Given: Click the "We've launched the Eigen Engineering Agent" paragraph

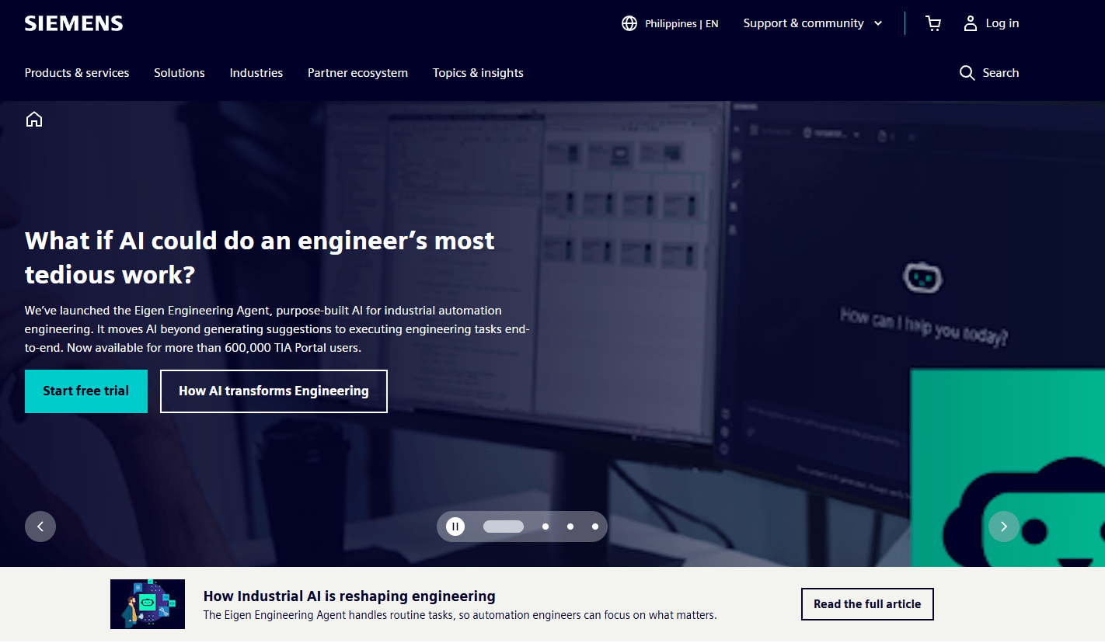Looking at the screenshot, I should pyautogui.click(x=277, y=329).
